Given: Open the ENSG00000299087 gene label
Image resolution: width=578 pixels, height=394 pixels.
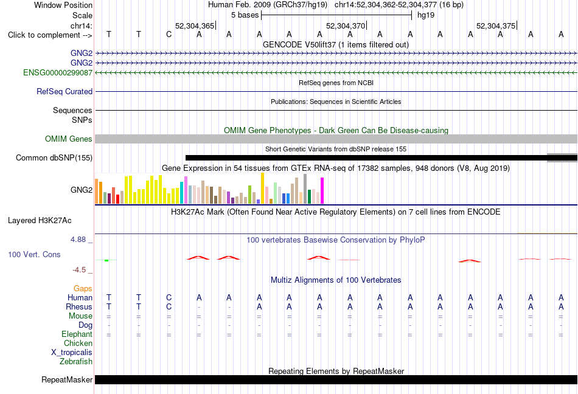Looking at the screenshot, I should [58, 72].
